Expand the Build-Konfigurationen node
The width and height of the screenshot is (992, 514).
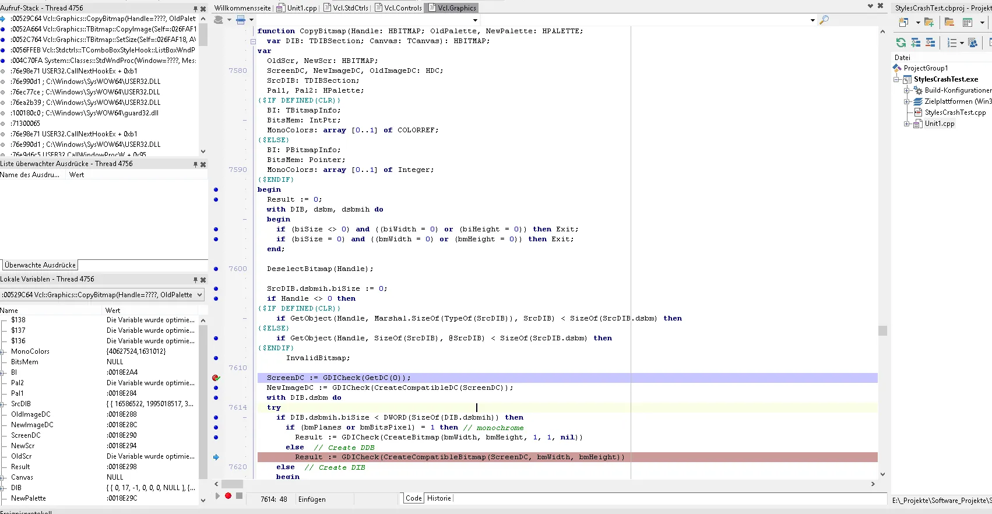coord(907,90)
